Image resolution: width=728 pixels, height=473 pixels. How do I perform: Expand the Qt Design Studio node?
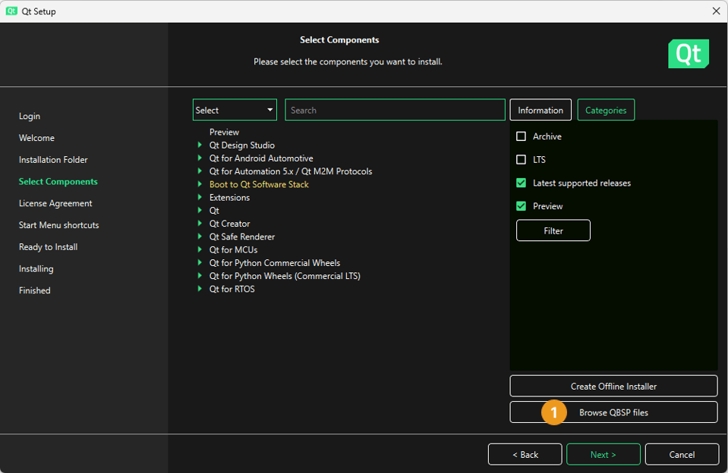200,146
